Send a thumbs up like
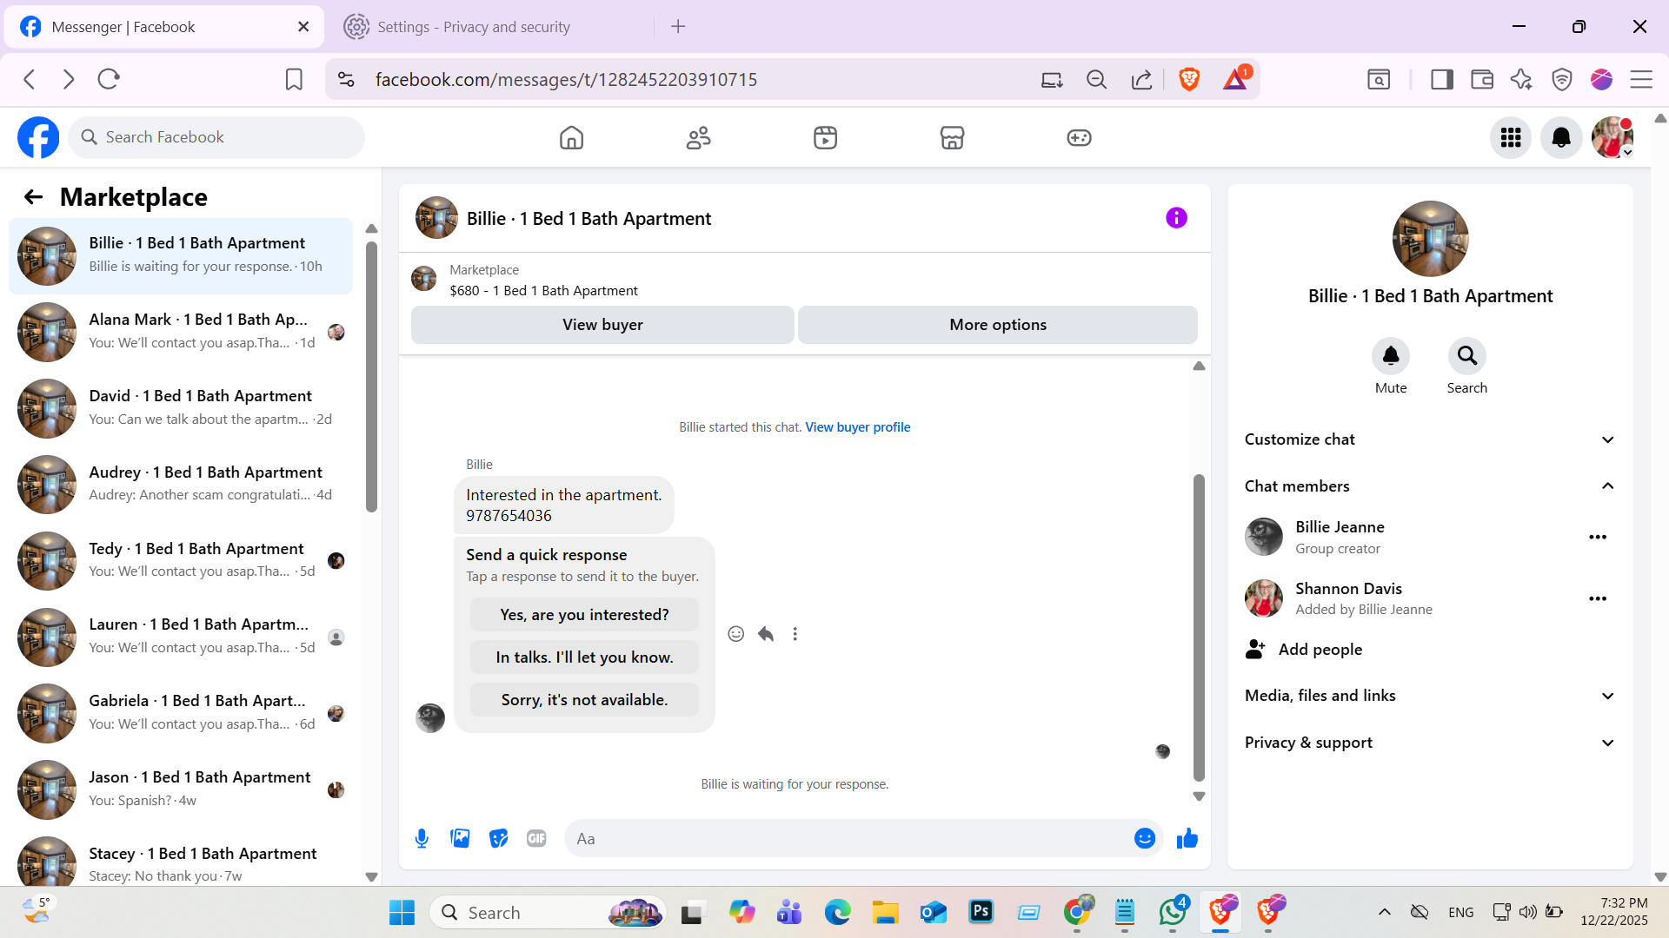1669x938 pixels. click(1187, 838)
